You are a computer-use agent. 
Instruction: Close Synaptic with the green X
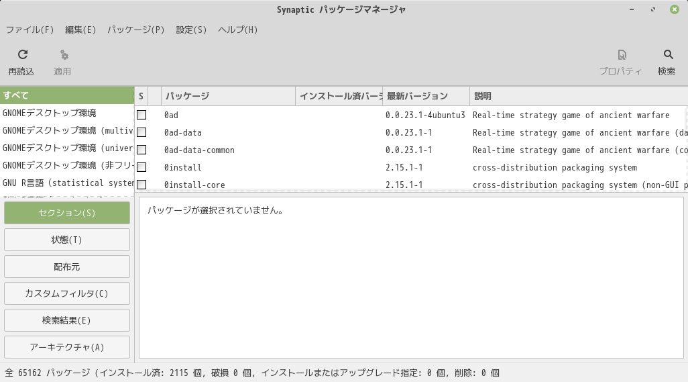click(675, 9)
